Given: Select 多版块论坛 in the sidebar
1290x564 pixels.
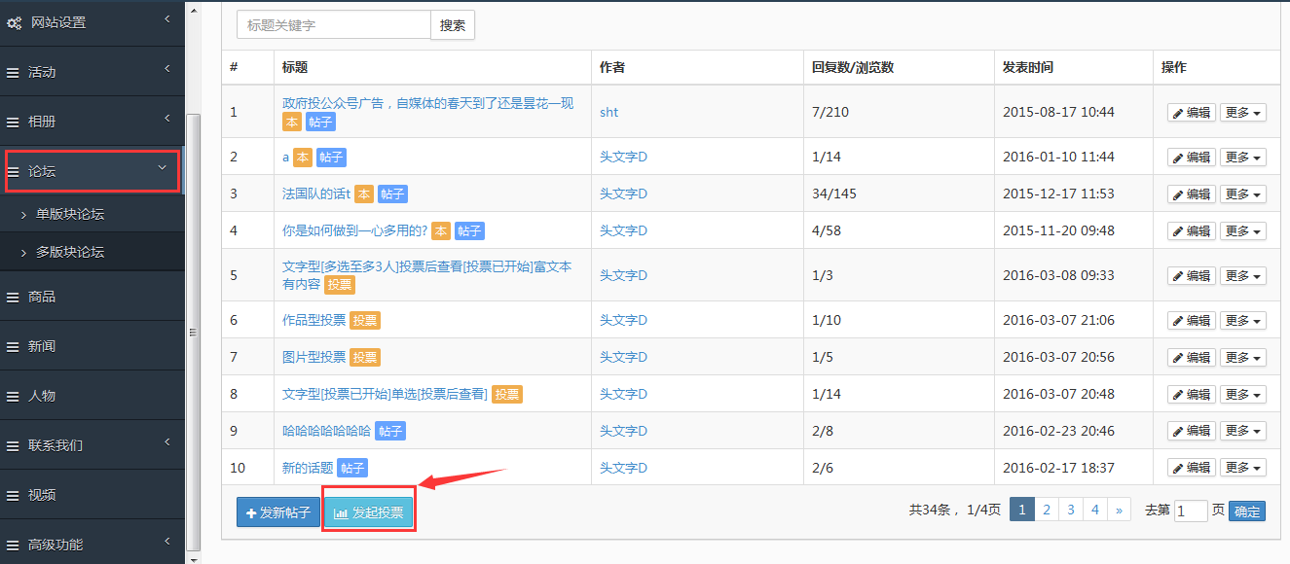Looking at the screenshot, I should tap(70, 252).
